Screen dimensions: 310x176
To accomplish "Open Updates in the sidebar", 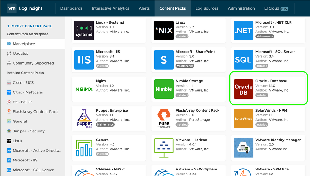I will tap(20, 54).
